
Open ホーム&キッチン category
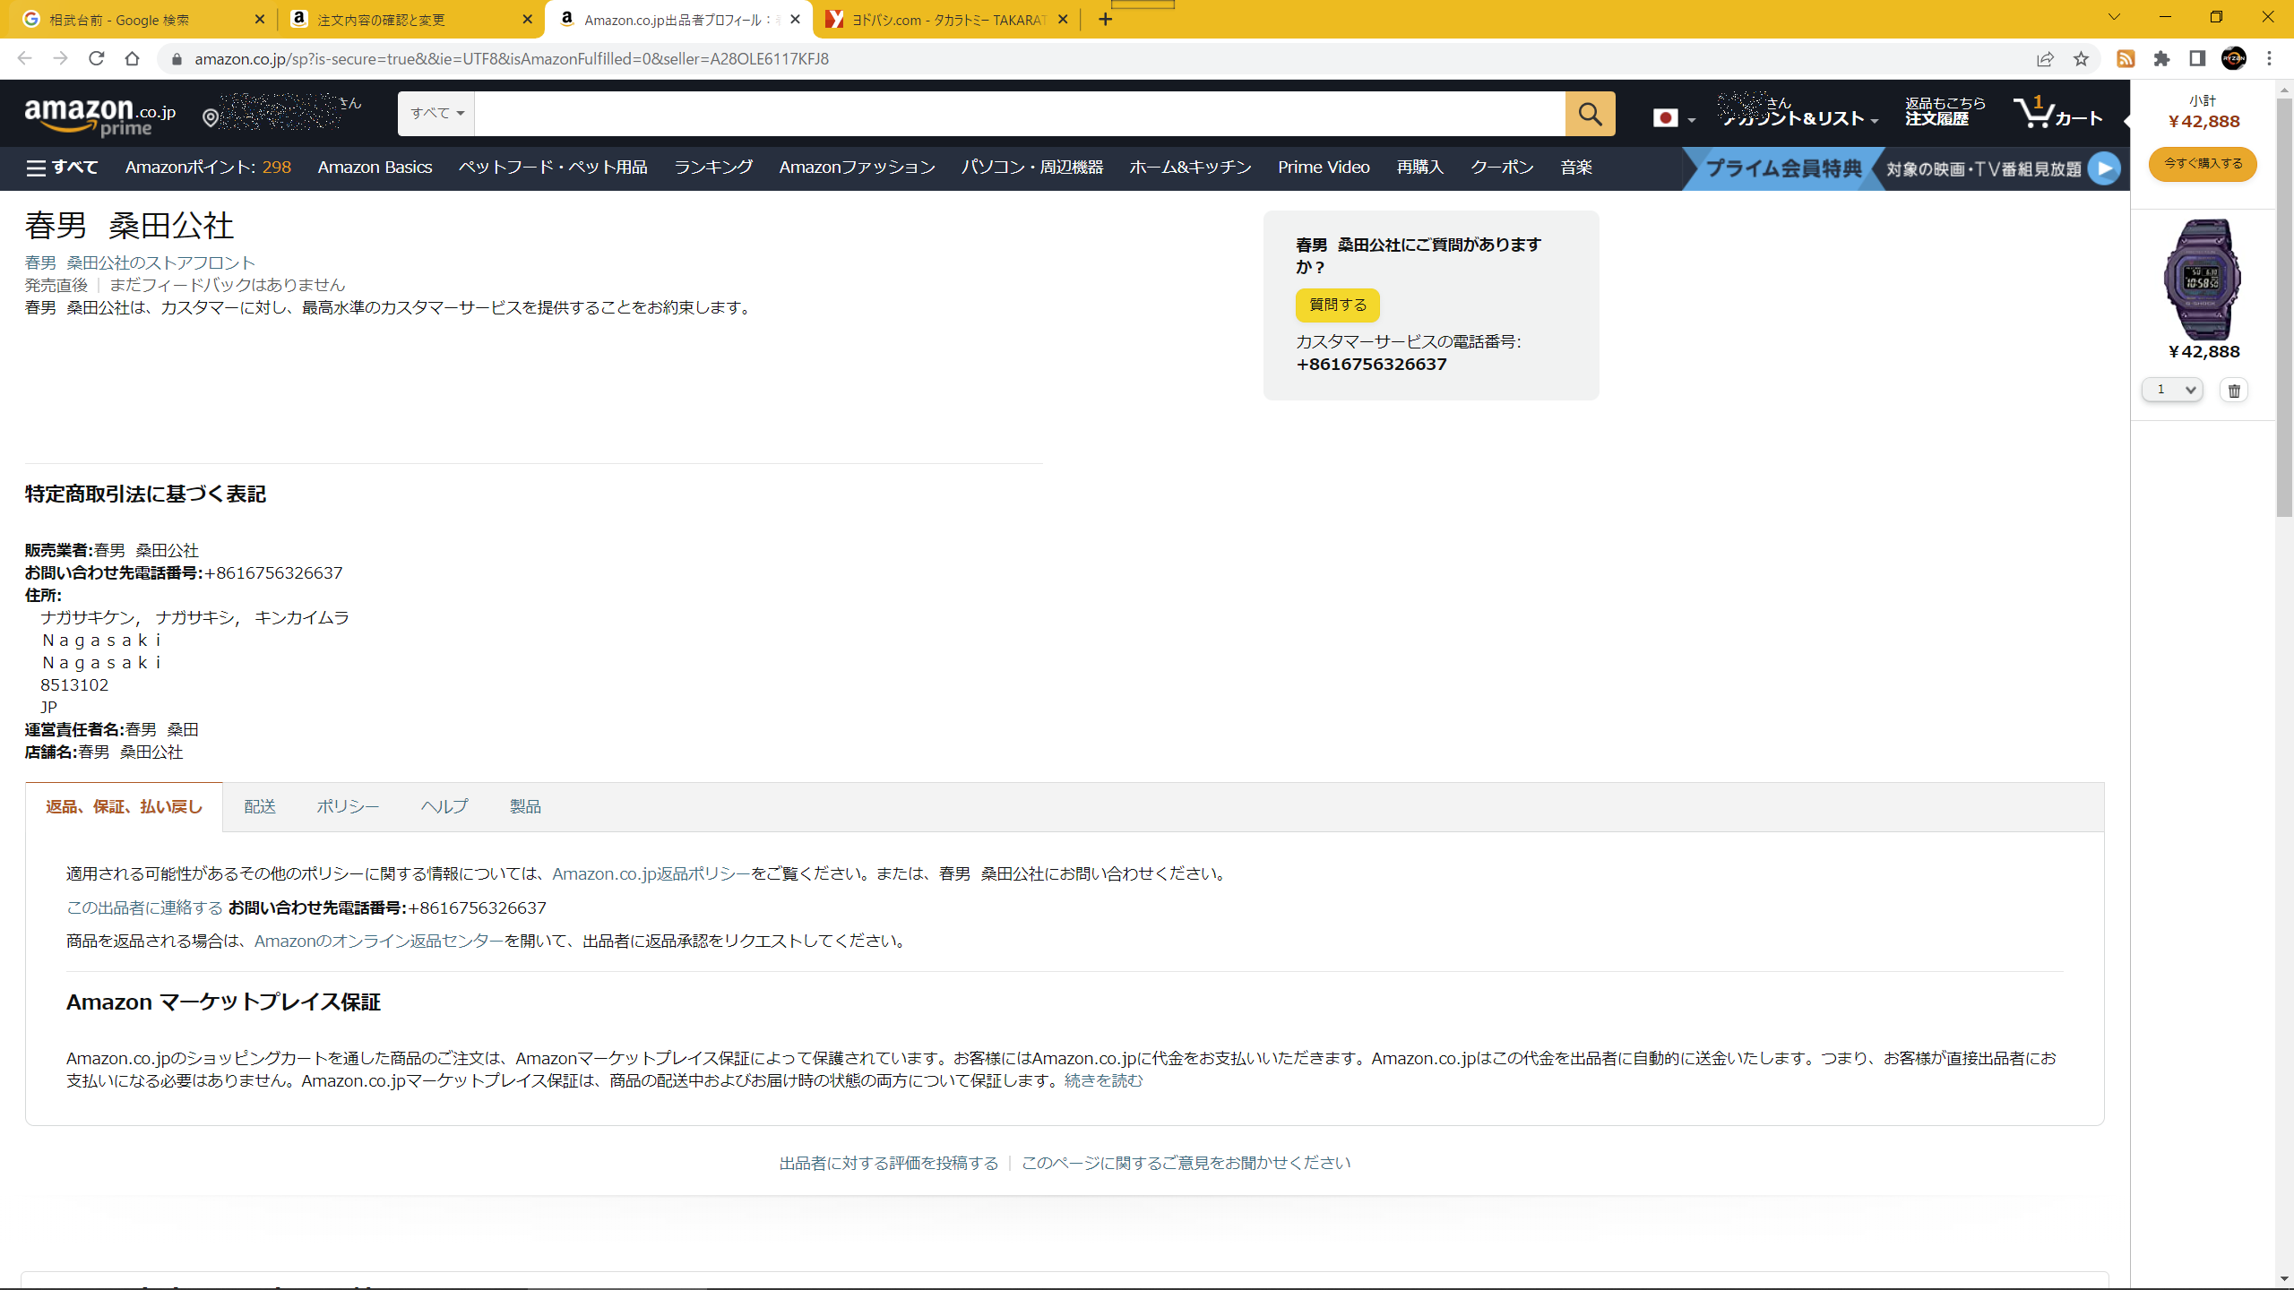point(1190,168)
